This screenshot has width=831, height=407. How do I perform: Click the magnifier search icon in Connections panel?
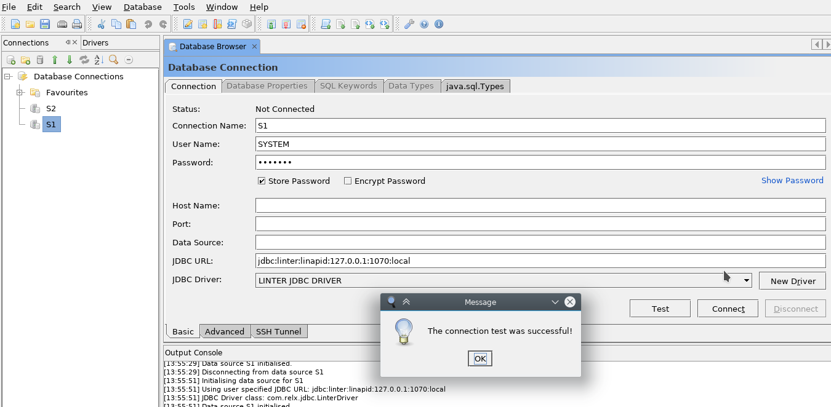coord(113,60)
